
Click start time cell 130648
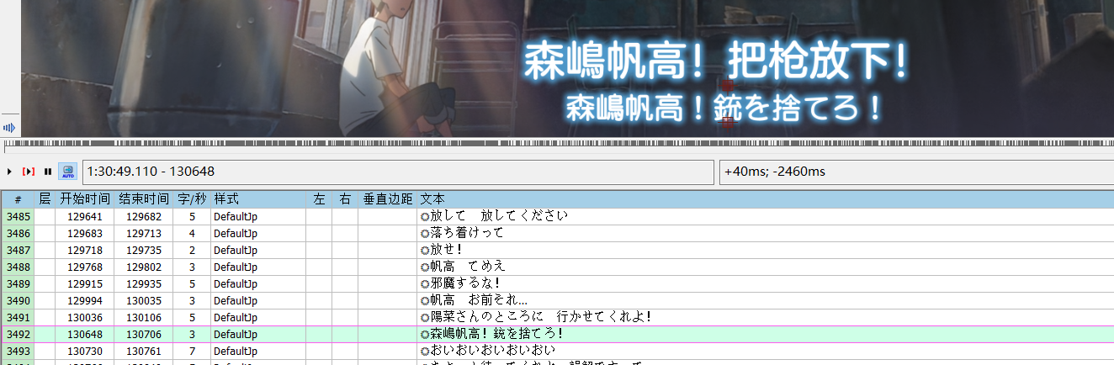coord(85,334)
